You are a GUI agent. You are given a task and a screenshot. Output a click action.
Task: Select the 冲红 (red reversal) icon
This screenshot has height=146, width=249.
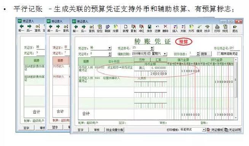pos(141,29)
